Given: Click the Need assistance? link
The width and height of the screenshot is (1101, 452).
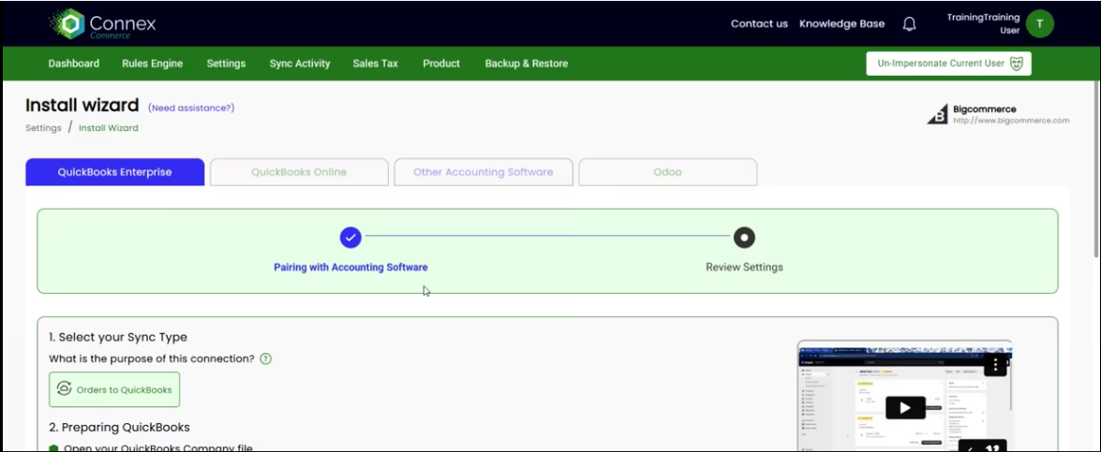Looking at the screenshot, I should 191,108.
